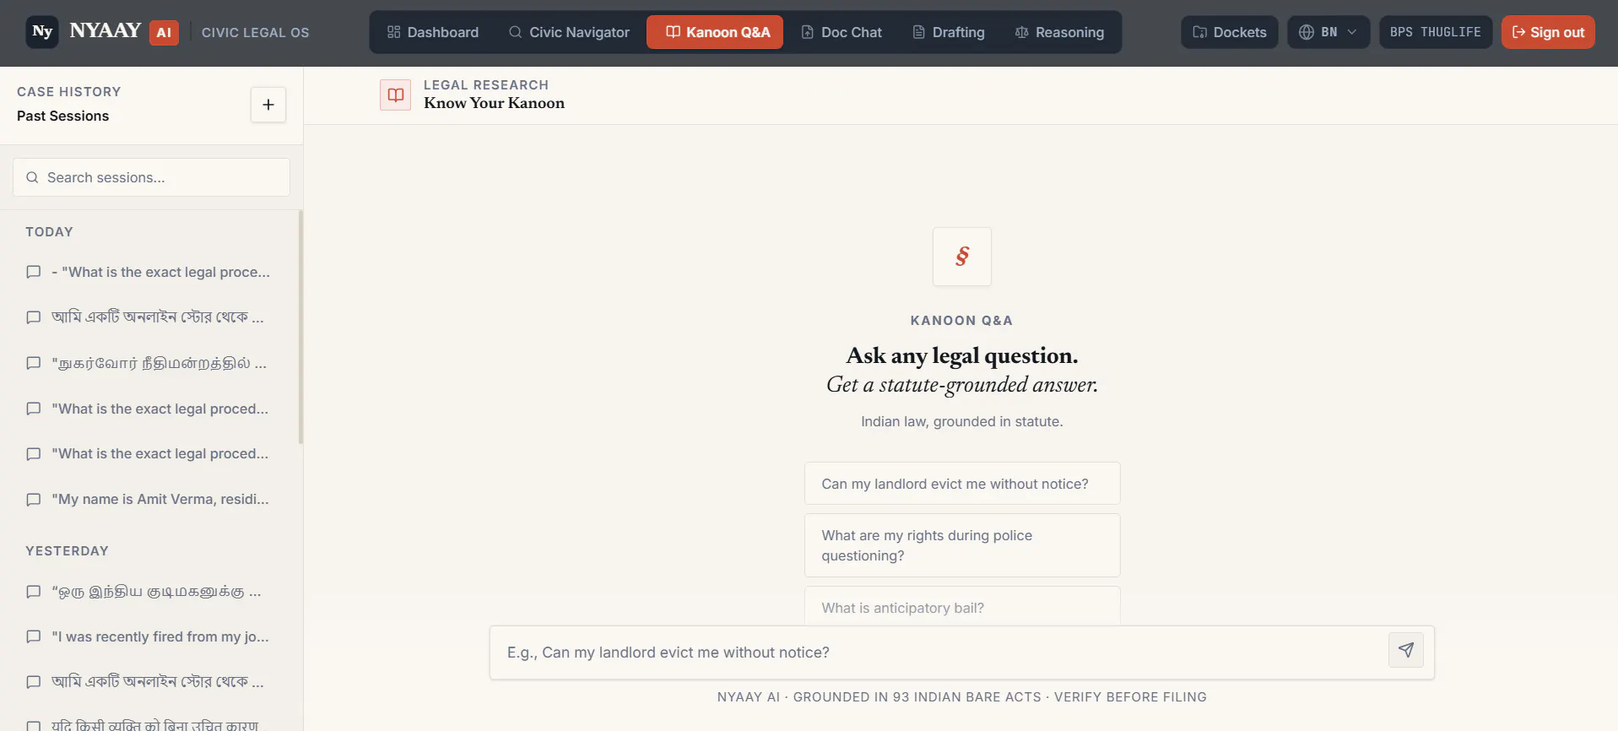Image resolution: width=1618 pixels, height=731 pixels.
Task: Click chat icon beside 'My name is Amit Verma'
Action: click(x=34, y=500)
